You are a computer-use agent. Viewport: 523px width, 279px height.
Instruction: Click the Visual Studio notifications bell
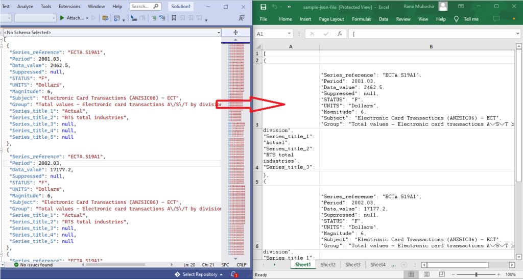tap(233, 274)
